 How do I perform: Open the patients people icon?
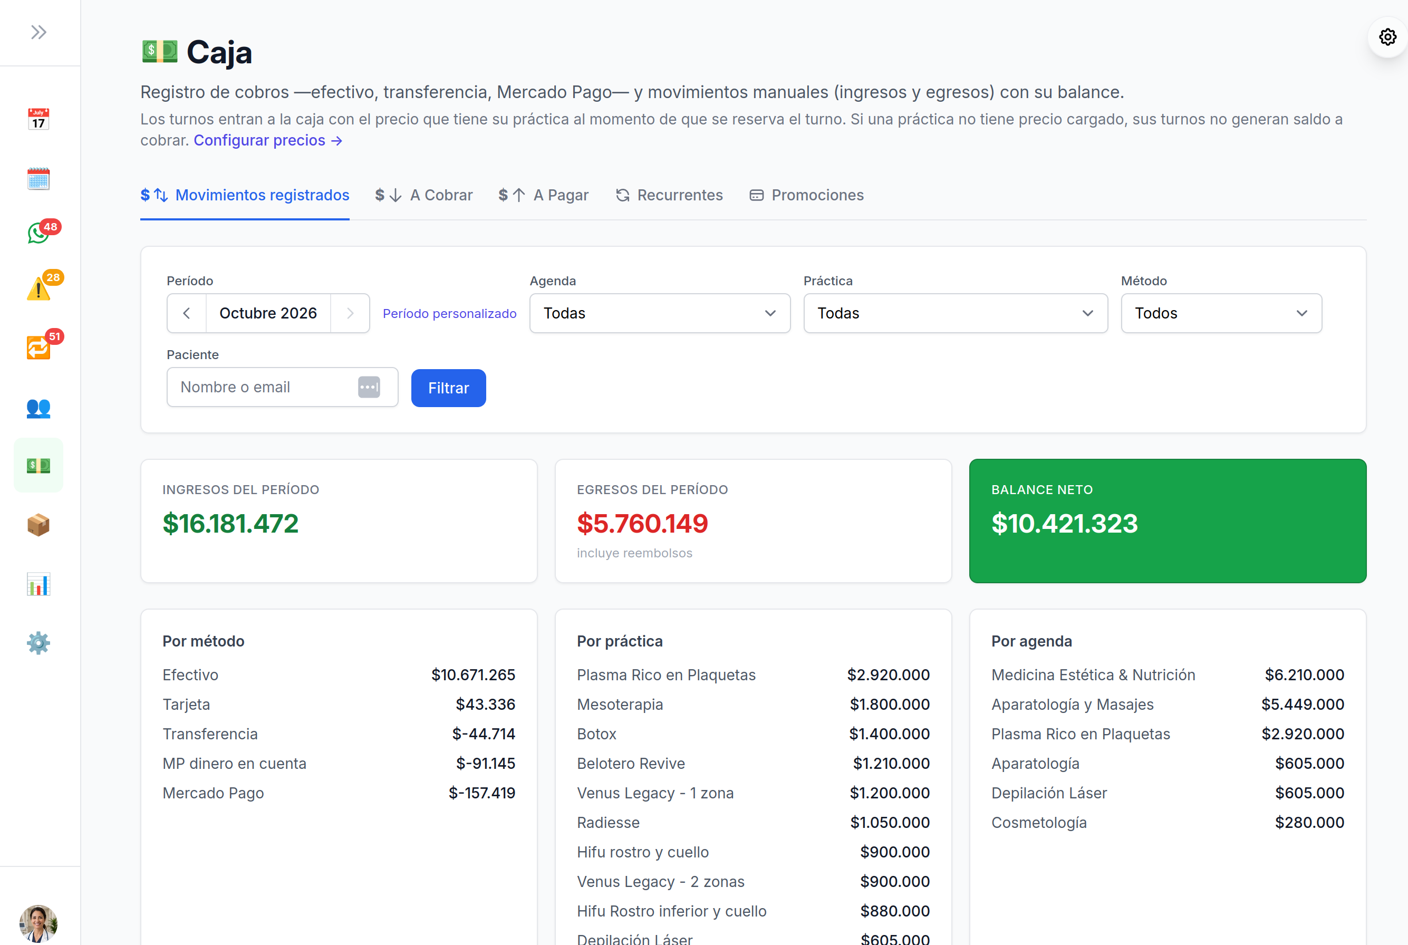tap(38, 408)
